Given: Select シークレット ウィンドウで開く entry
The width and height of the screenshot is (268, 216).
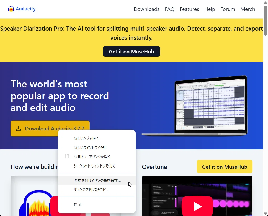Looking at the screenshot, I should click(97, 166).
